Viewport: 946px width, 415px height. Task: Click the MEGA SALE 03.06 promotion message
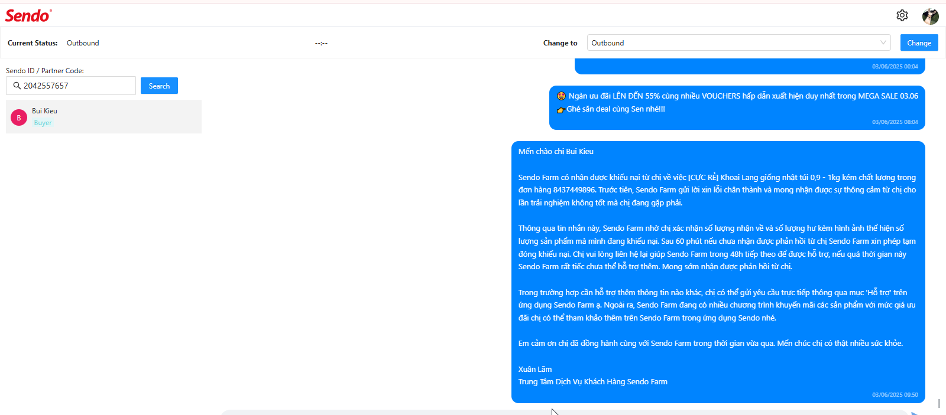tap(737, 107)
